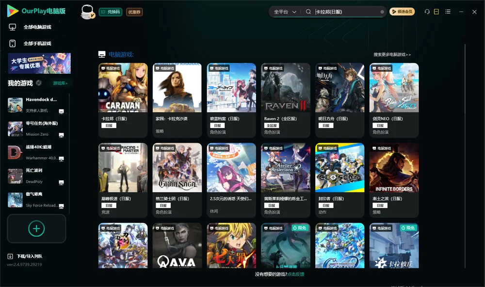The width and height of the screenshot is (485, 287).
Task: Expand the 全平台 platform dropdown
Action: [285, 12]
